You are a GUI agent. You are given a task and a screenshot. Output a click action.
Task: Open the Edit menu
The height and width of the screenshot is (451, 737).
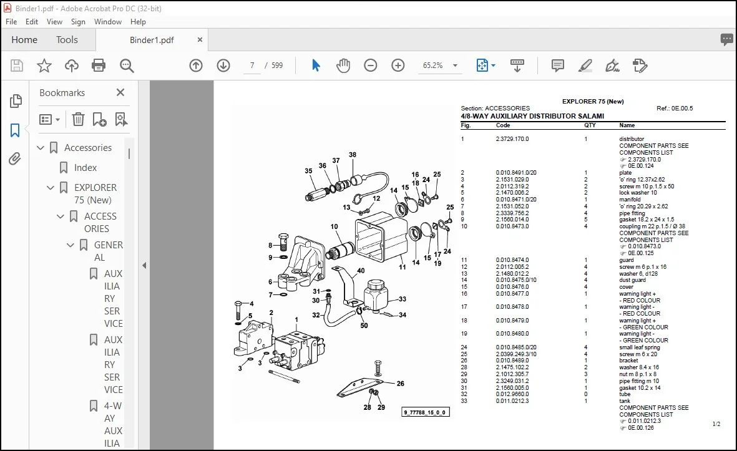pos(31,22)
